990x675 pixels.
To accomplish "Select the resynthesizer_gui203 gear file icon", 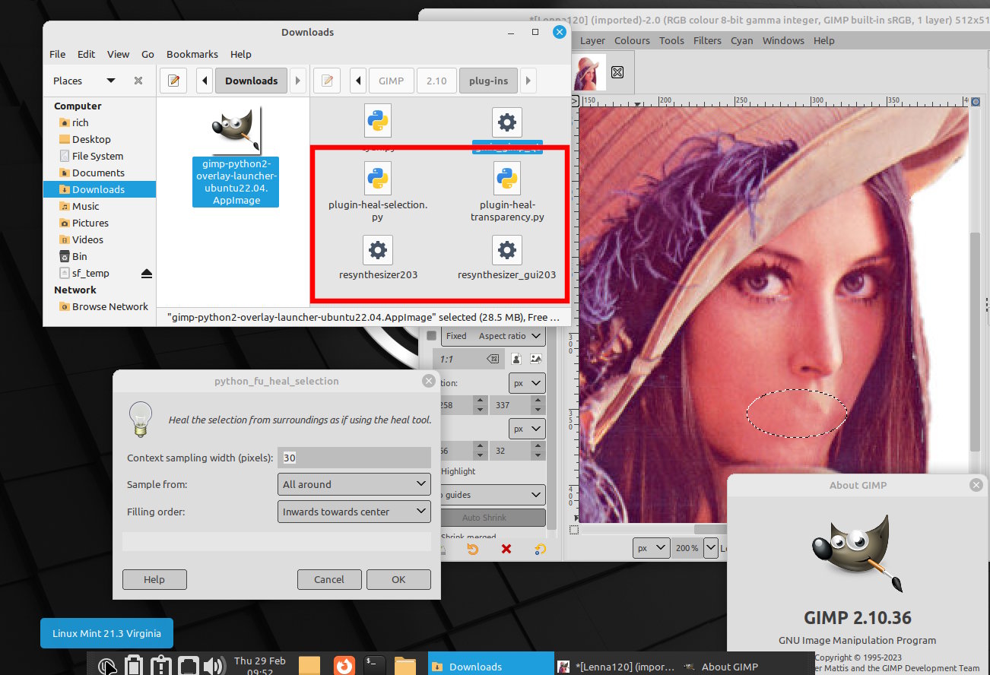I will click(x=507, y=249).
